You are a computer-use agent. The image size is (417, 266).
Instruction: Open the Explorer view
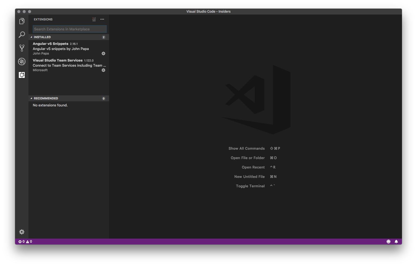click(x=22, y=21)
